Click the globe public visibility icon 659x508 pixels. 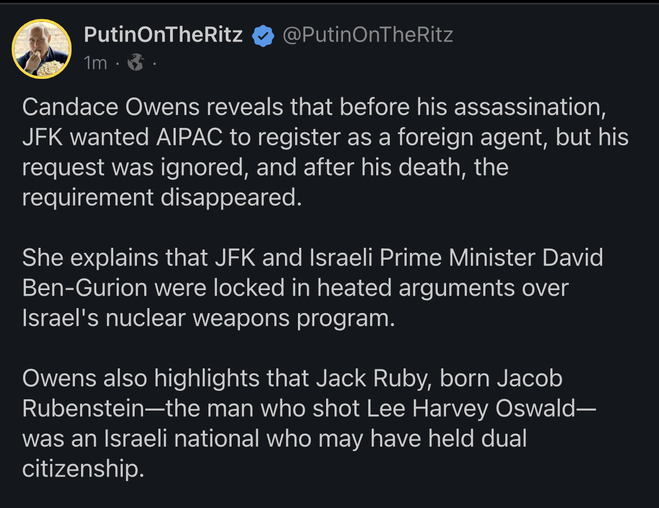point(135,63)
